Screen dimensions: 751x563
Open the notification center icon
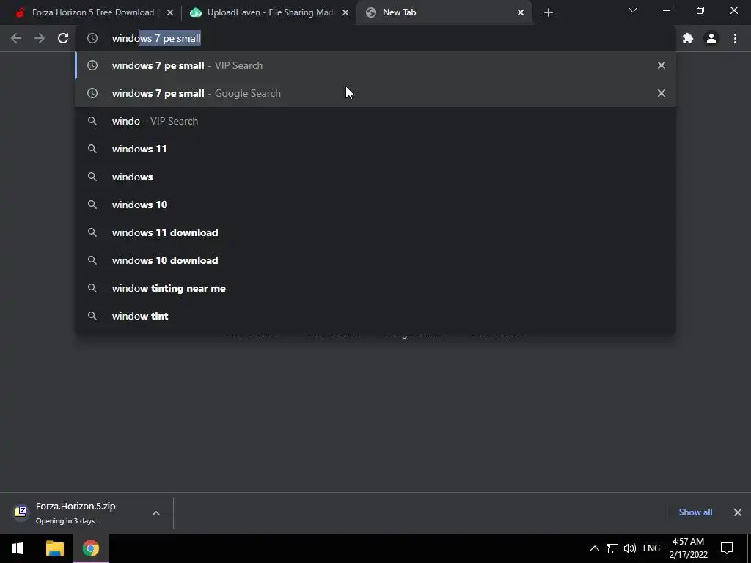coord(727,548)
